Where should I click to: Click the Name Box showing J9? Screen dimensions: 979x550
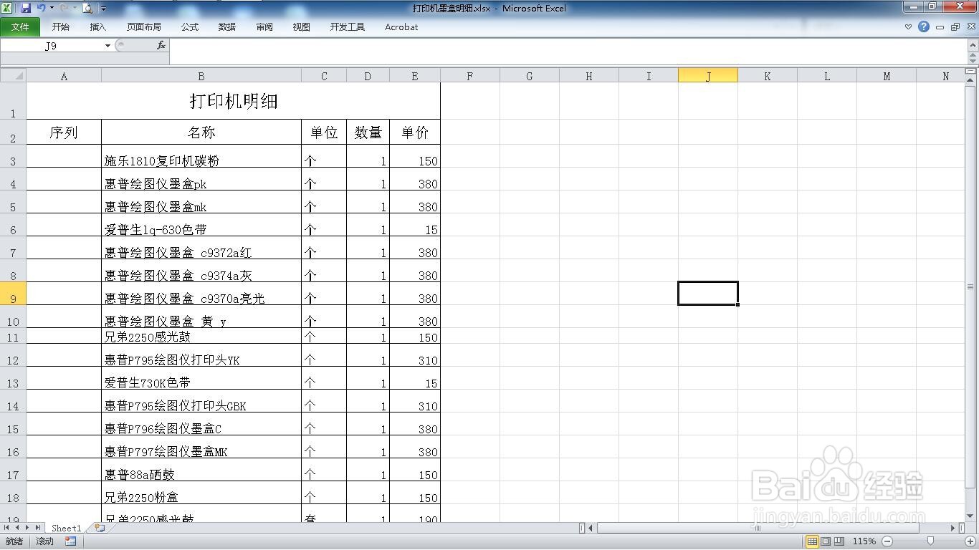pos(51,46)
